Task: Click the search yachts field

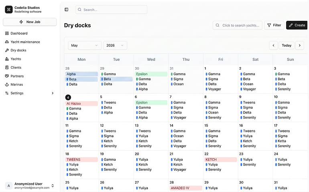Action: pyautogui.click(x=238, y=25)
